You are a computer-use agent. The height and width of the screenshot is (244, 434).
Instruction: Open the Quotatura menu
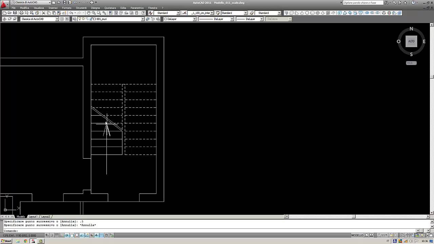tap(110, 8)
